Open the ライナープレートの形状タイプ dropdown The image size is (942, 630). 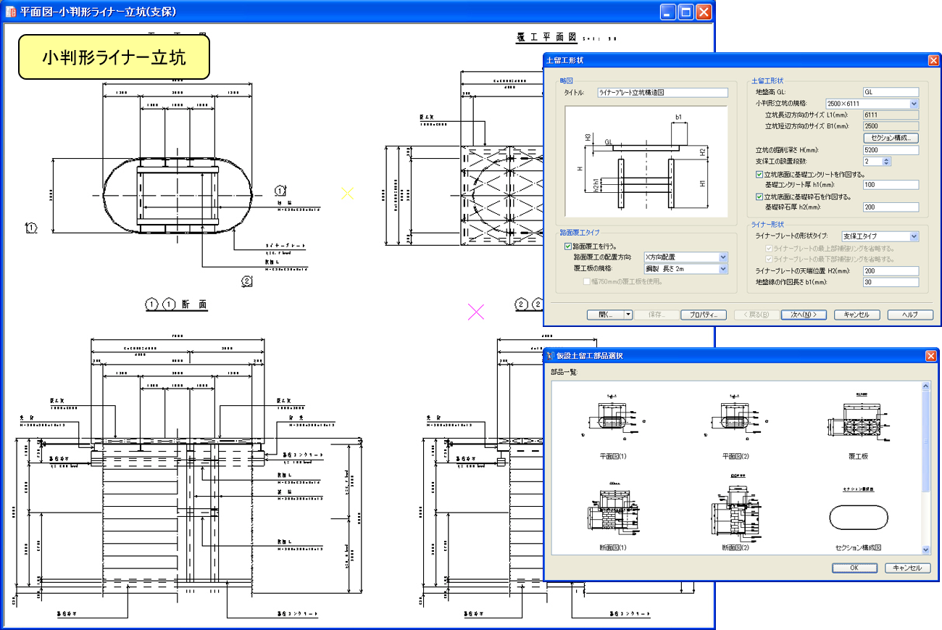pos(914,236)
